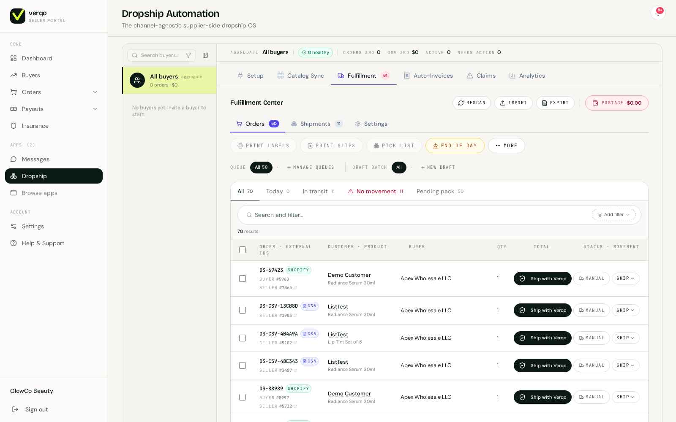This screenshot has width=676, height=422.
Task: Open SHIP dropdown for order DS-CSV-48E343
Action: (x=625, y=365)
